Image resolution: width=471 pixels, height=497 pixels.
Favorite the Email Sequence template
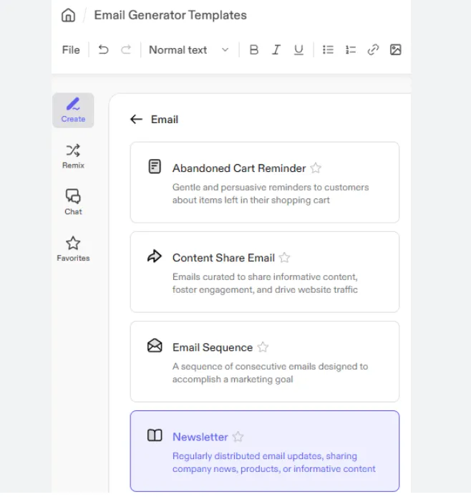point(263,347)
